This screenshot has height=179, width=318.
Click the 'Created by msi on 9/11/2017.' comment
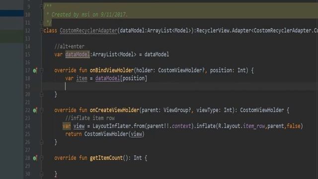(x=89, y=14)
